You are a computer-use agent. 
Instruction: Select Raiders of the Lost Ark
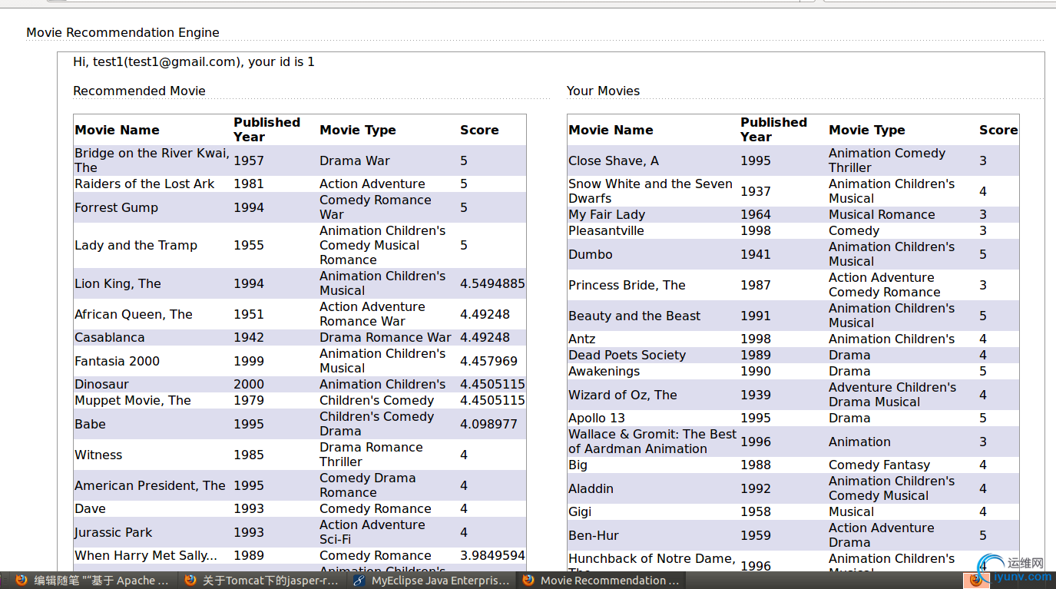[x=144, y=184]
